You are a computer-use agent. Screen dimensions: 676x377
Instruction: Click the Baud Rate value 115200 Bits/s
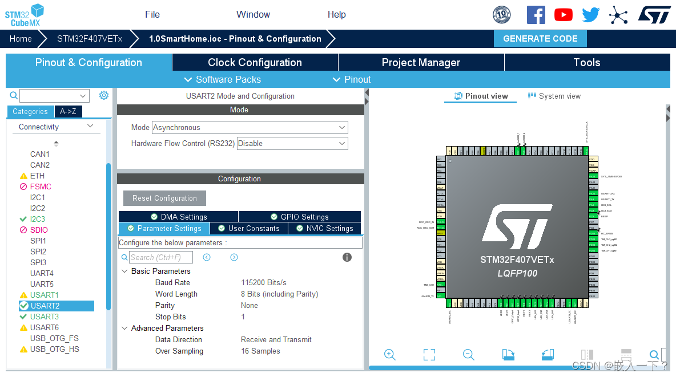[263, 283]
